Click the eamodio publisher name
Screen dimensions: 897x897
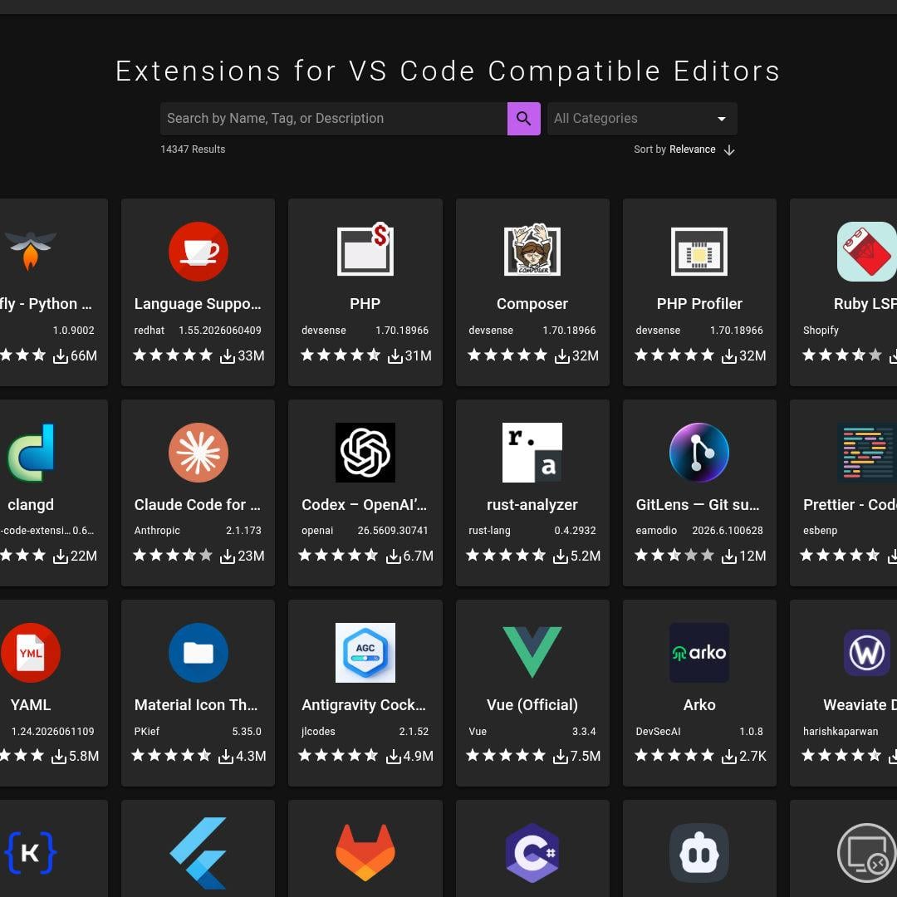pos(656,530)
